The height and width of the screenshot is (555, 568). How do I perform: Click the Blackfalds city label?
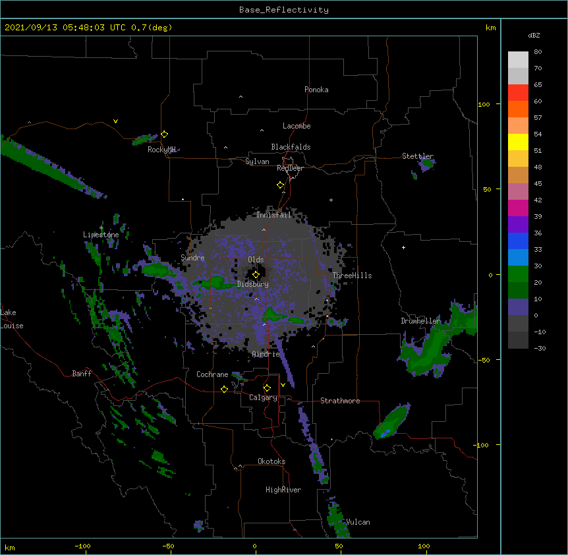coord(291,147)
